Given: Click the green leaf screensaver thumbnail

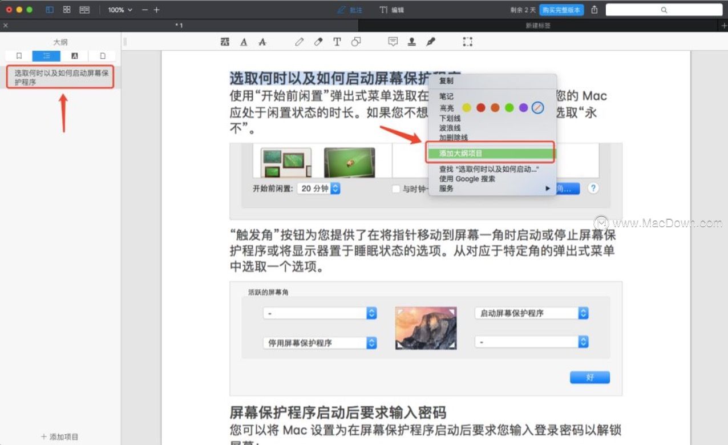Looking at the screenshot, I should [350, 163].
